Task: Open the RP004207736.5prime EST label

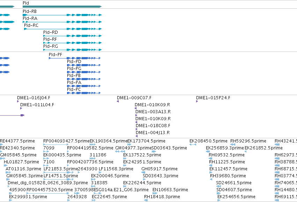Action: [90, 162]
